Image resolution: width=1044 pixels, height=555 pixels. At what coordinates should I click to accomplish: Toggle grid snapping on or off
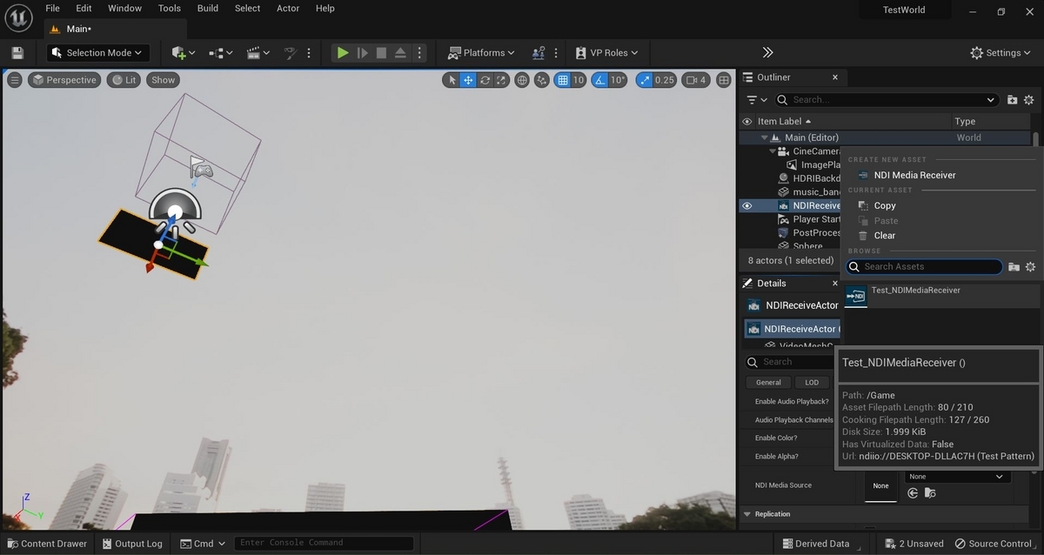[562, 80]
